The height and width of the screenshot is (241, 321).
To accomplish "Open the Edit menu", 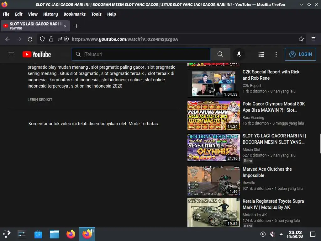I will tap(18, 14).
